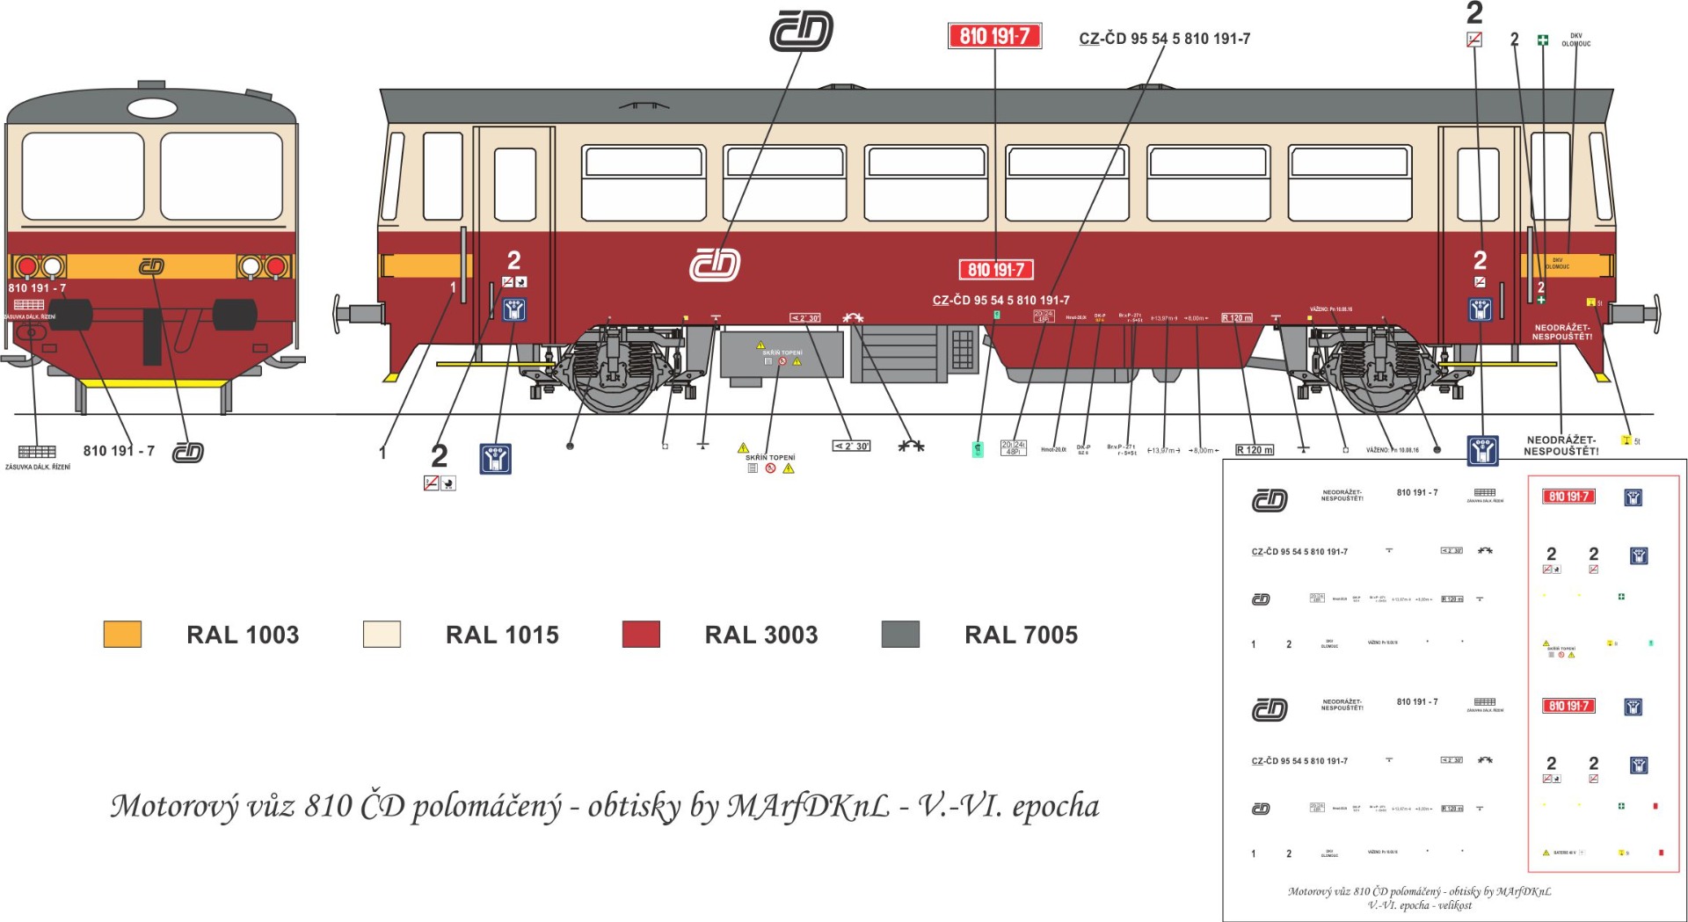1688x922 pixels.
Task: Click the no-smoking icons under the lower-left 2
Action: [440, 483]
